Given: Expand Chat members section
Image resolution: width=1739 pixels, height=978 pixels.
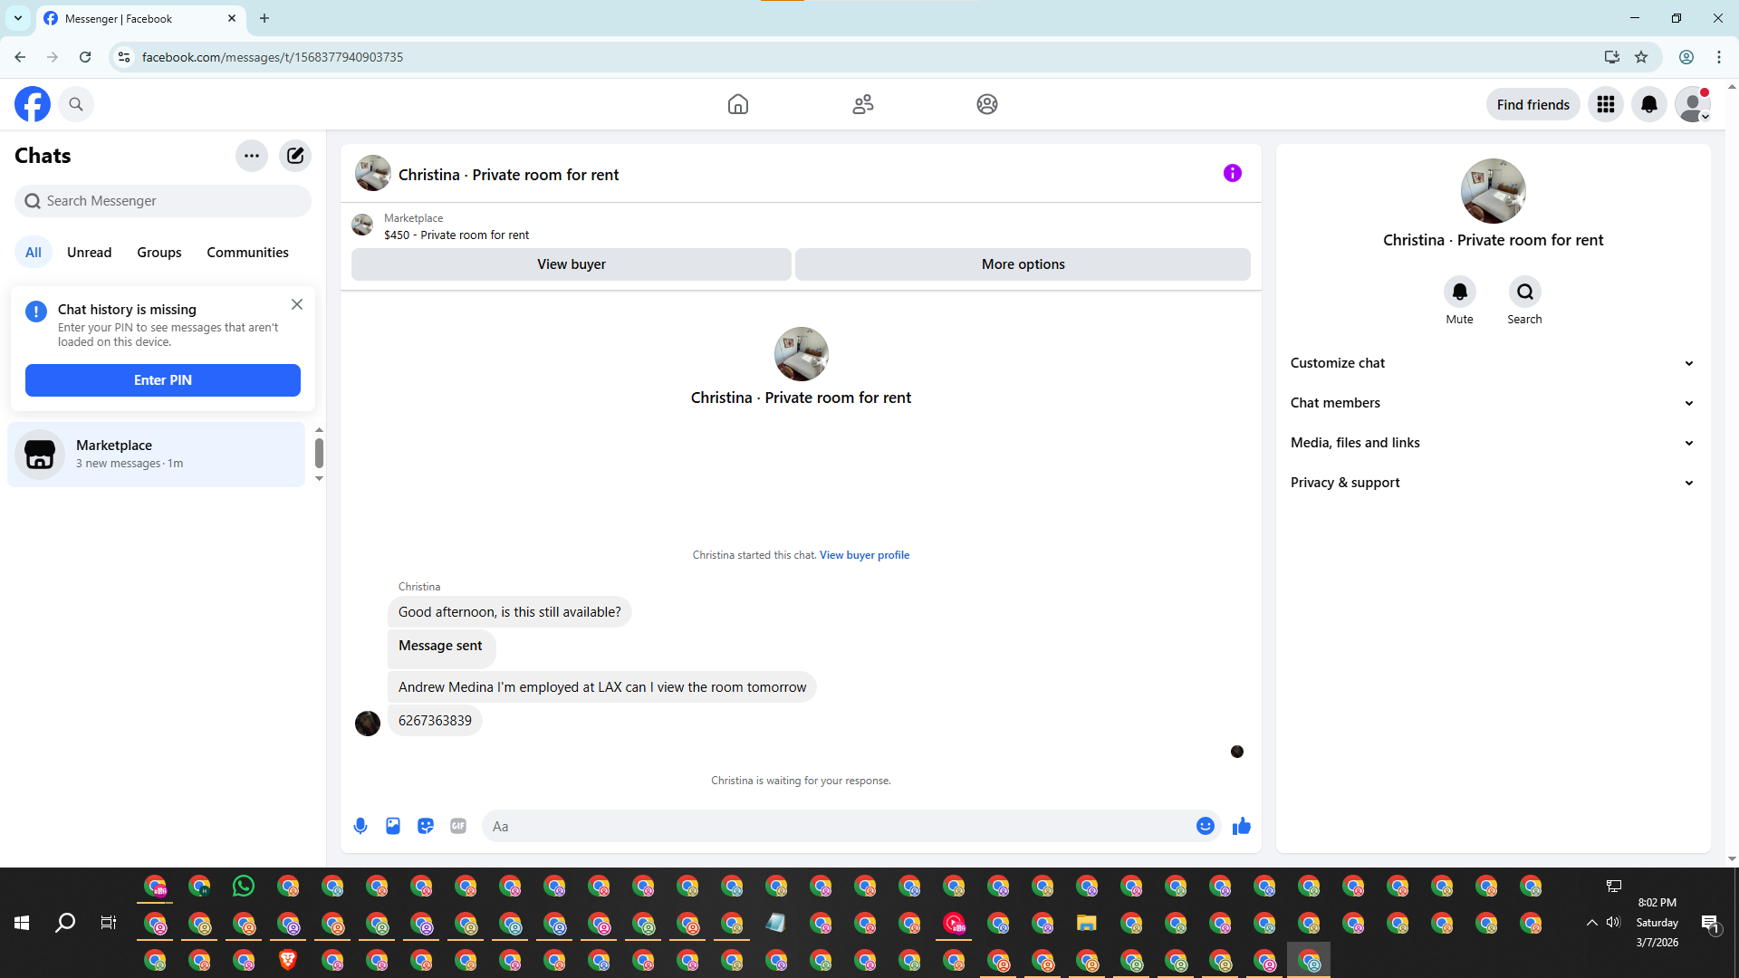Looking at the screenshot, I should pos(1494,403).
